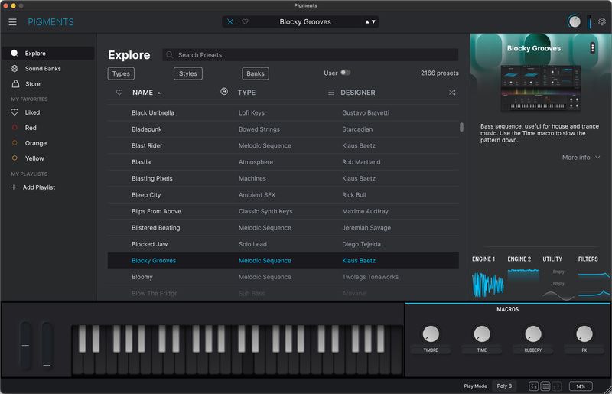612x394 pixels.
Task: Like current preset via heart in top bar
Action: tap(245, 22)
